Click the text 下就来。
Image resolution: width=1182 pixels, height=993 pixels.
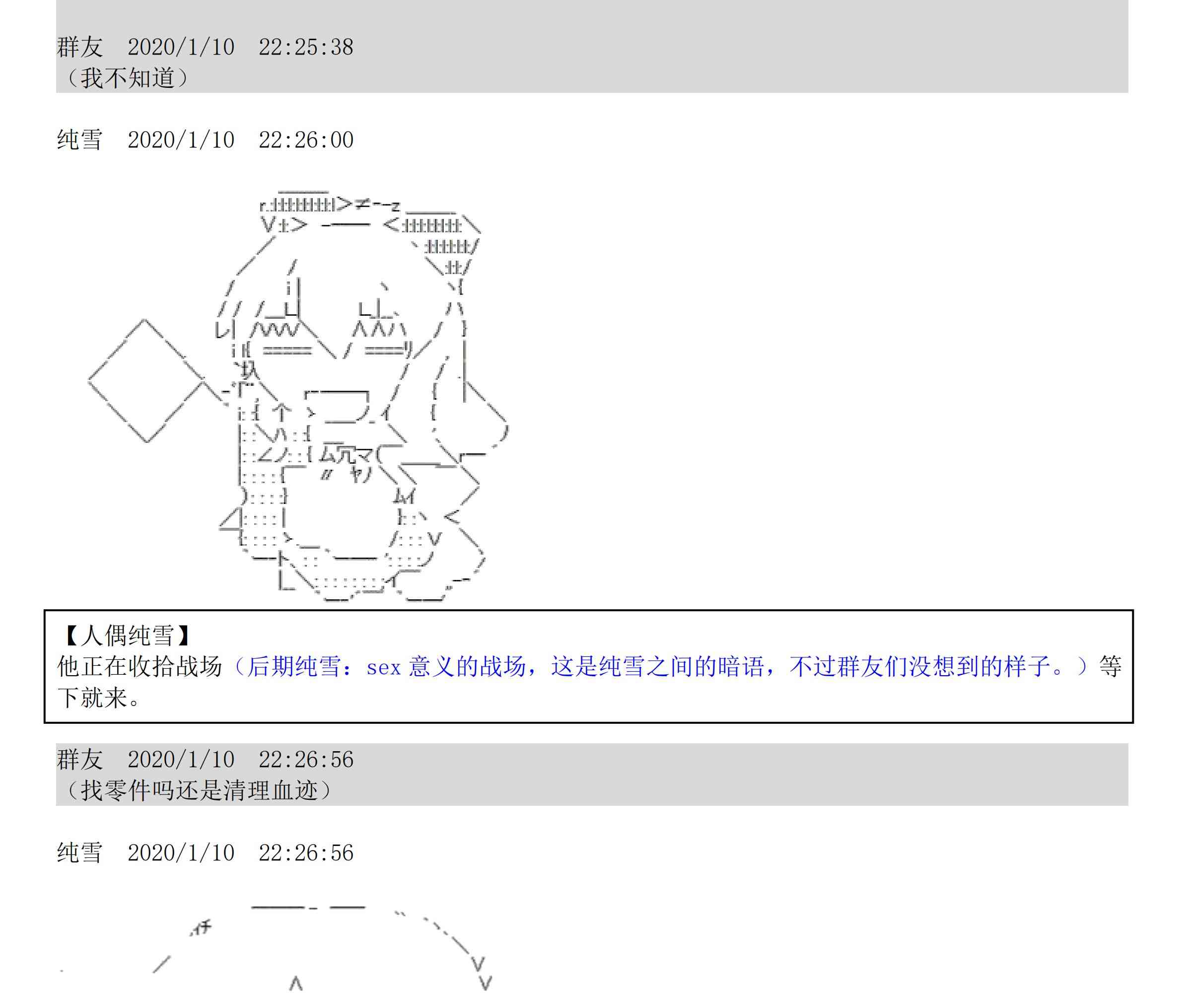99,698
